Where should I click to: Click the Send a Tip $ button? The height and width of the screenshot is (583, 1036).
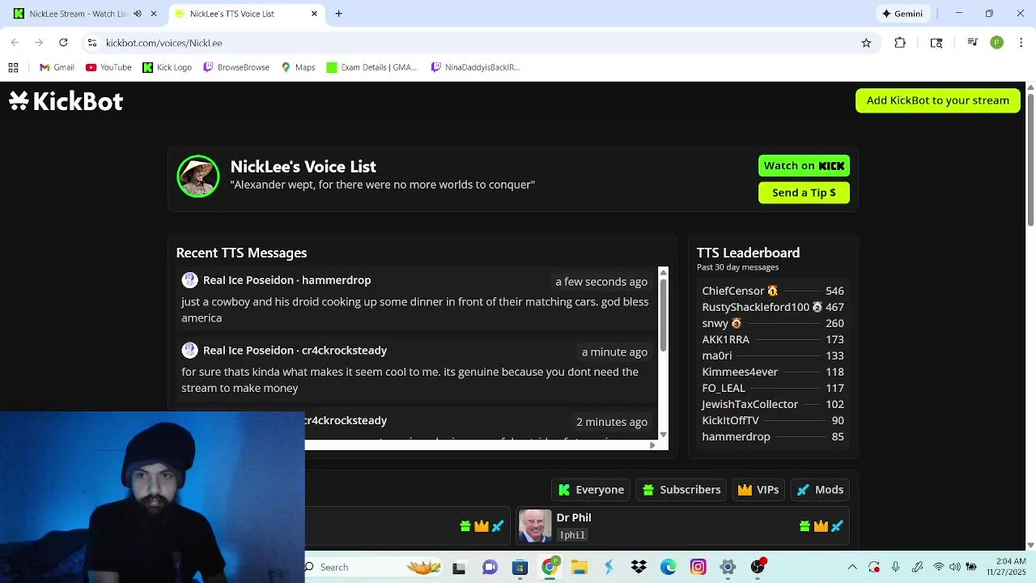pos(804,193)
